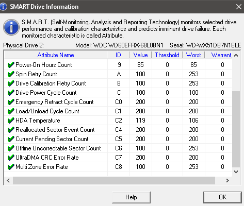Click the model text WDC WD60EFRX-68L0BN1

128,45
